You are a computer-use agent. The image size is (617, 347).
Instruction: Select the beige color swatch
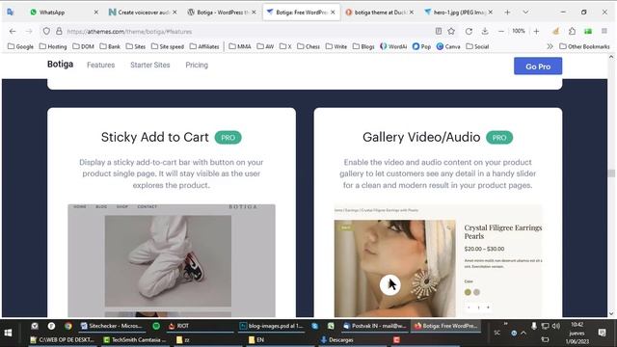click(476, 292)
